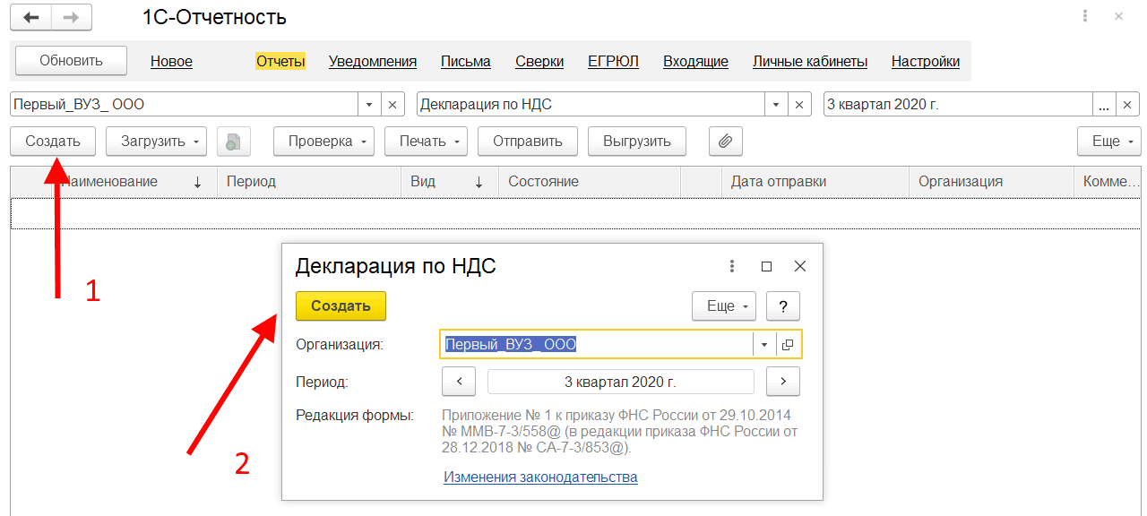
Task: Clear the organization filter
Action: [x=392, y=104]
